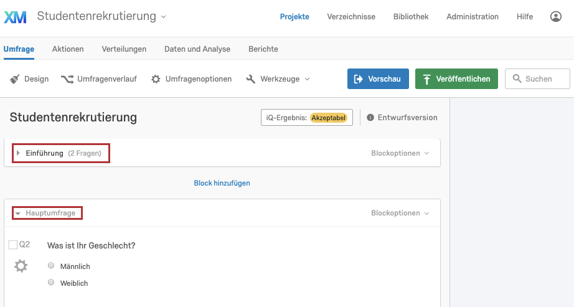Open the Daten und Analyse tab
This screenshot has height=307, width=574.
tap(197, 49)
